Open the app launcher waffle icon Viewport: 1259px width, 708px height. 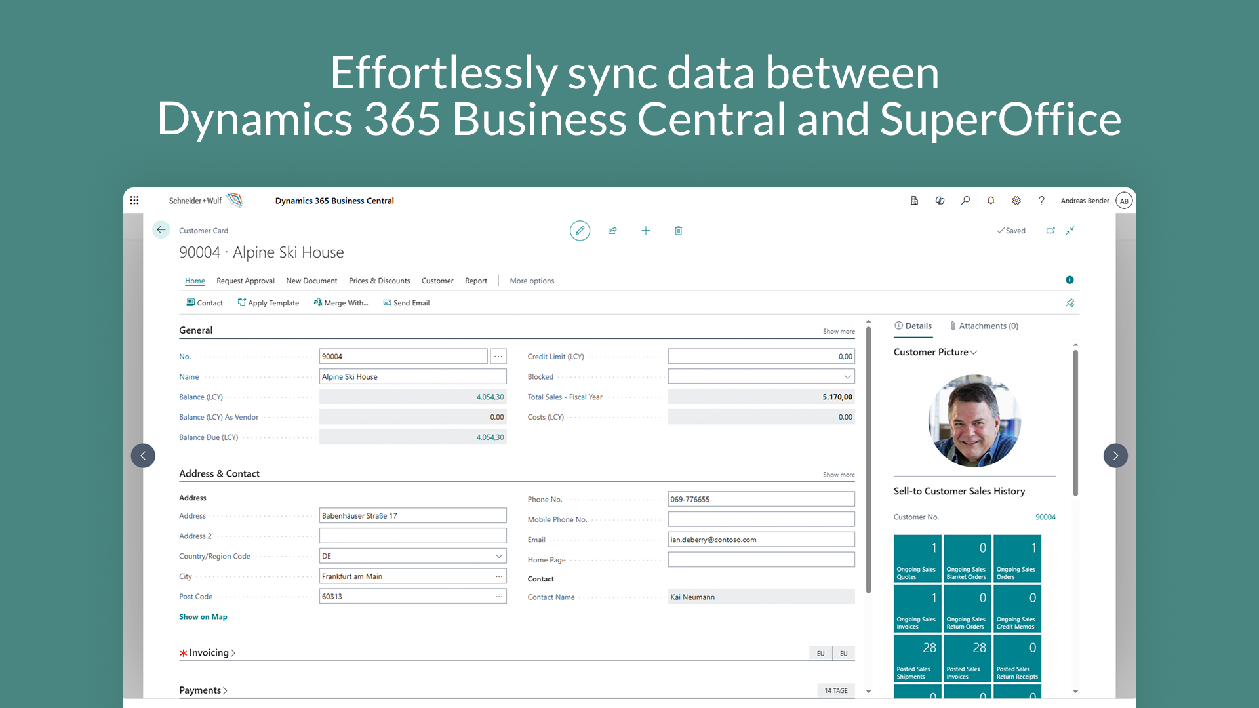134,201
